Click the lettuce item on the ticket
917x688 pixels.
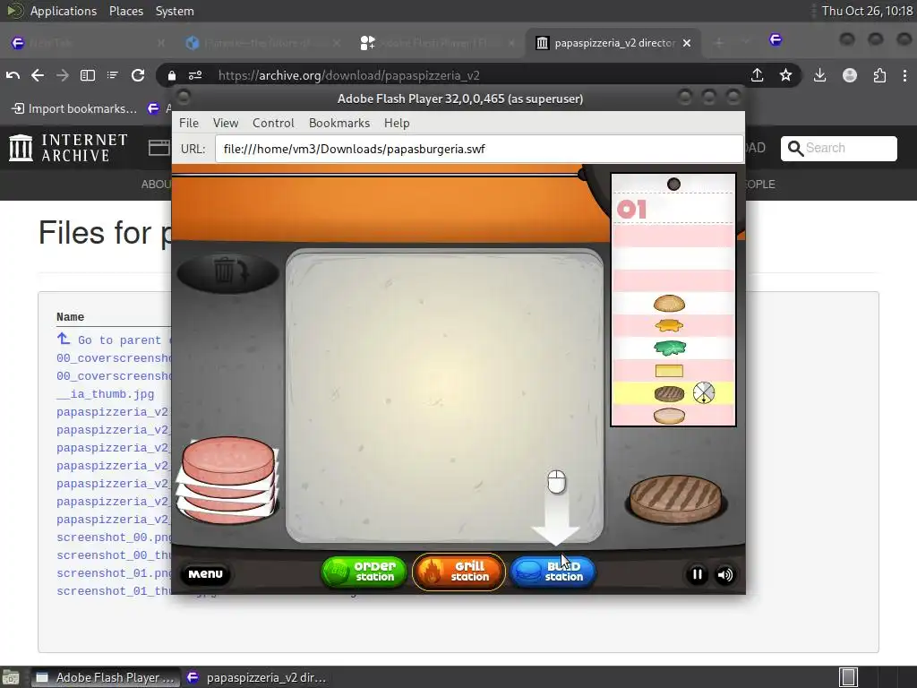click(670, 348)
